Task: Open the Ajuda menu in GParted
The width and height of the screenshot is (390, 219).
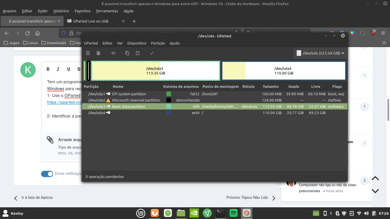Action: [x=174, y=43]
